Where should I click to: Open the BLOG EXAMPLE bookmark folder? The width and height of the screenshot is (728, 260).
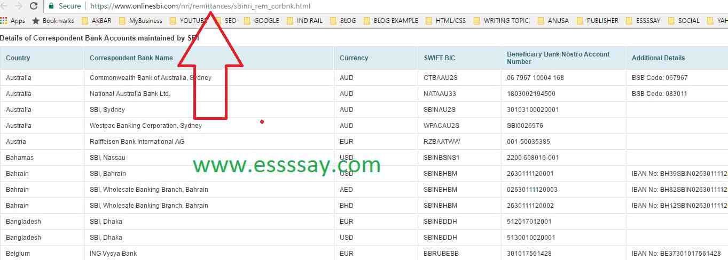click(391, 21)
